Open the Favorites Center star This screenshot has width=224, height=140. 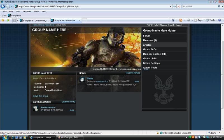tap(3, 20)
